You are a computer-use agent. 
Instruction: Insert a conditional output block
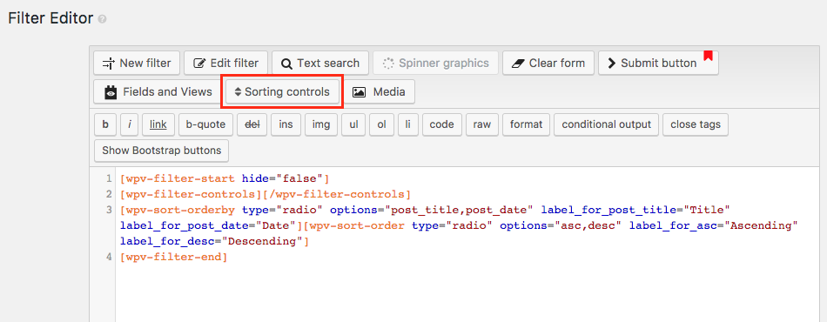[x=607, y=125]
